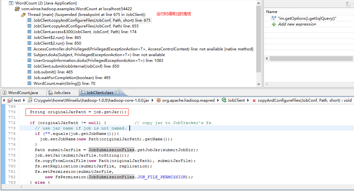Click line number 779 in editor ruler

coord(12,161)
